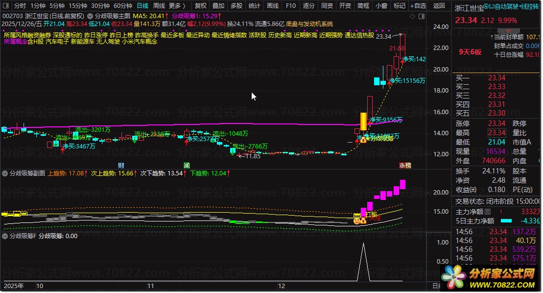543x293 pixels.
Task: Expand 分歧吸筹F indicator dropdown arrow
Action: click(x=5, y=236)
